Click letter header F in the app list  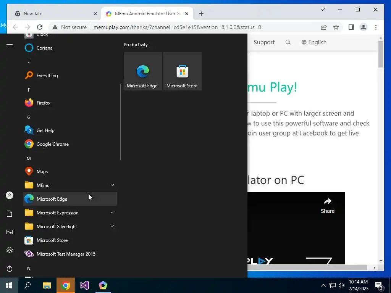(29, 90)
